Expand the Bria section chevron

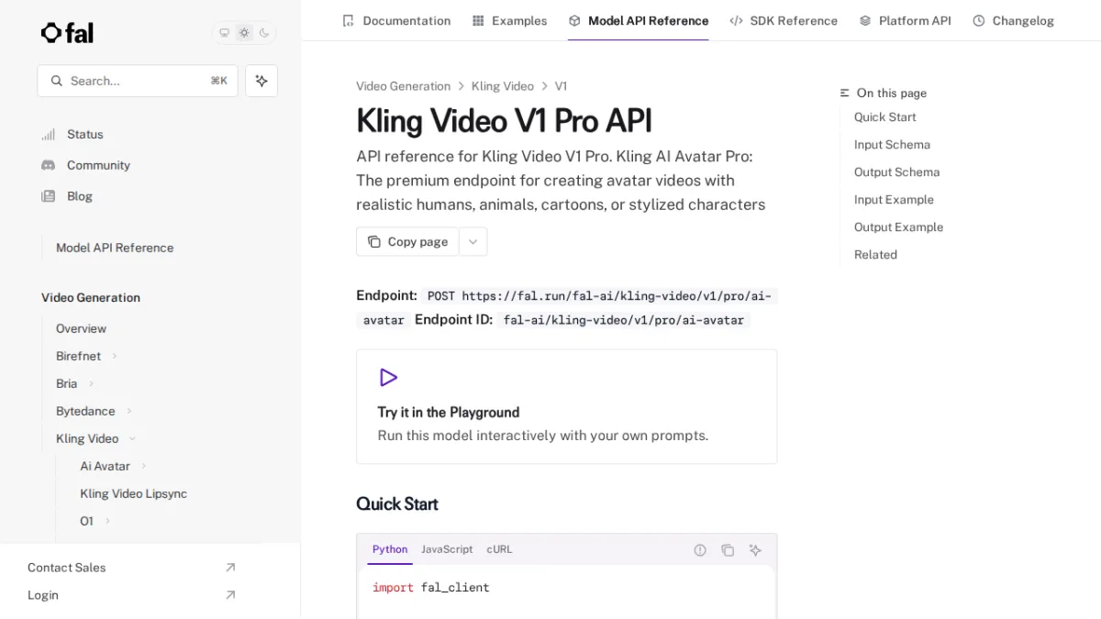91,383
